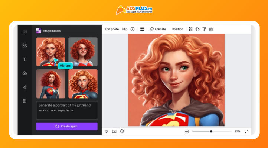Click the 50% zoom level value
The width and height of the screenshot is (268, 148).
(x=237, y=131)
